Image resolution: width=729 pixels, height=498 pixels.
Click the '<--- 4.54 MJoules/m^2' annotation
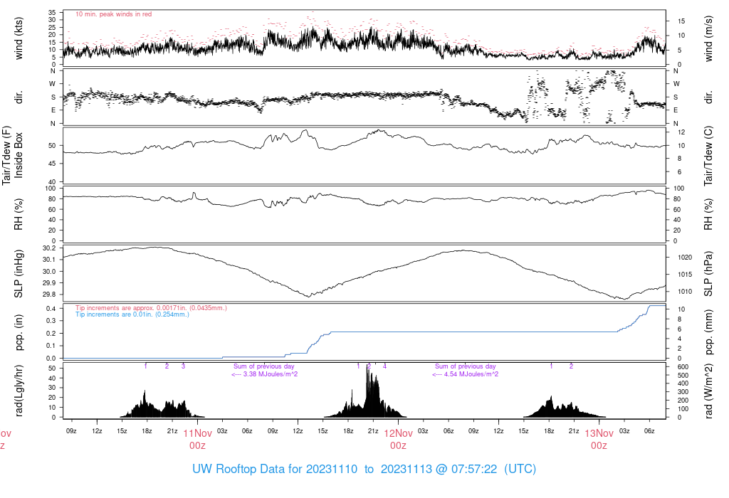click(x=466, y=374)
